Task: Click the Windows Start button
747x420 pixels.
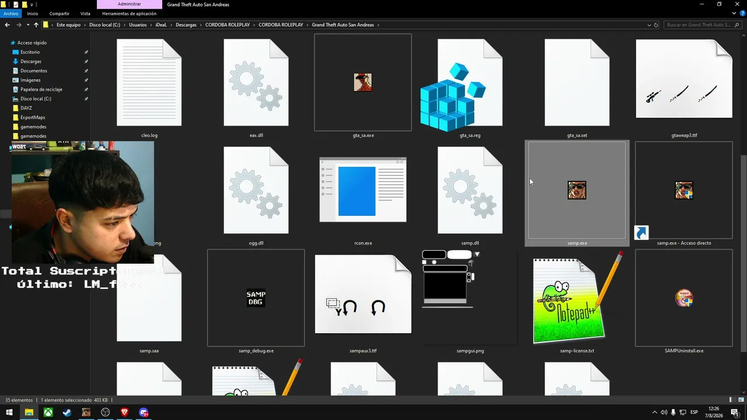Action: point(9,412)
